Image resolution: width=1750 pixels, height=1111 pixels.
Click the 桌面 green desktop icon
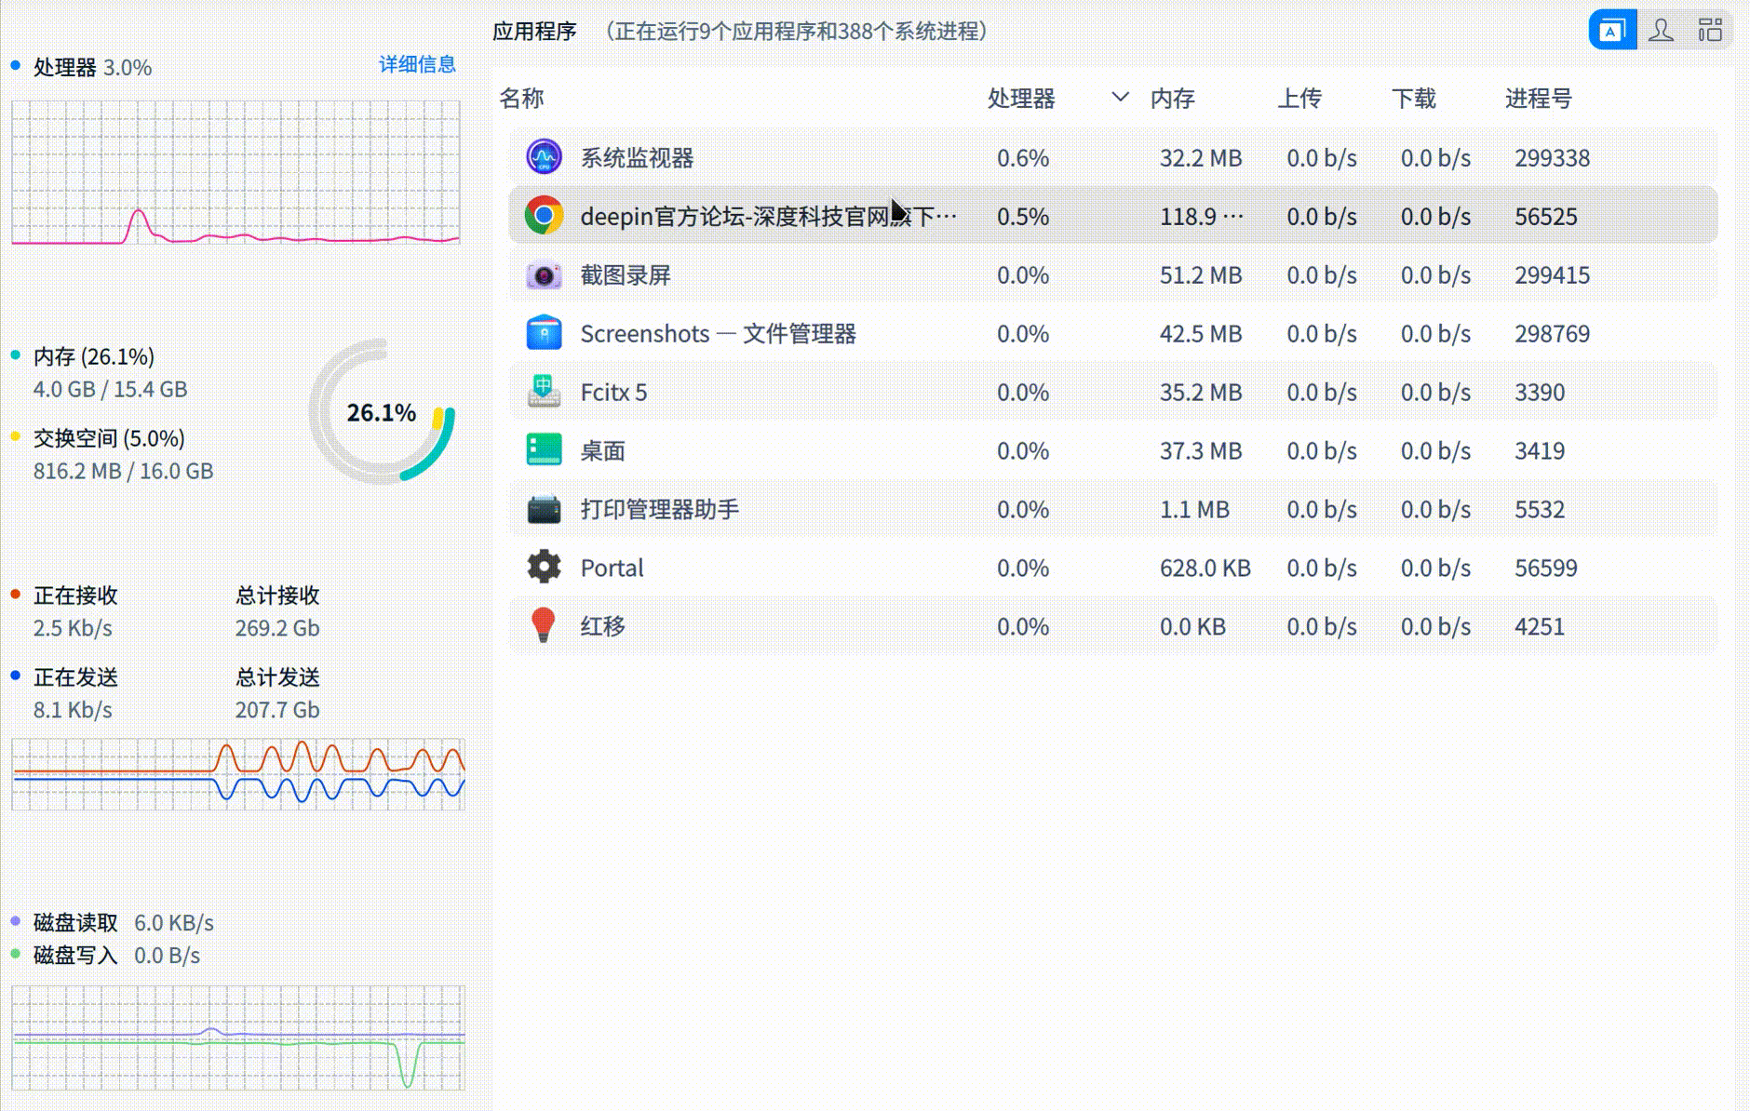[x=543, y=450]
